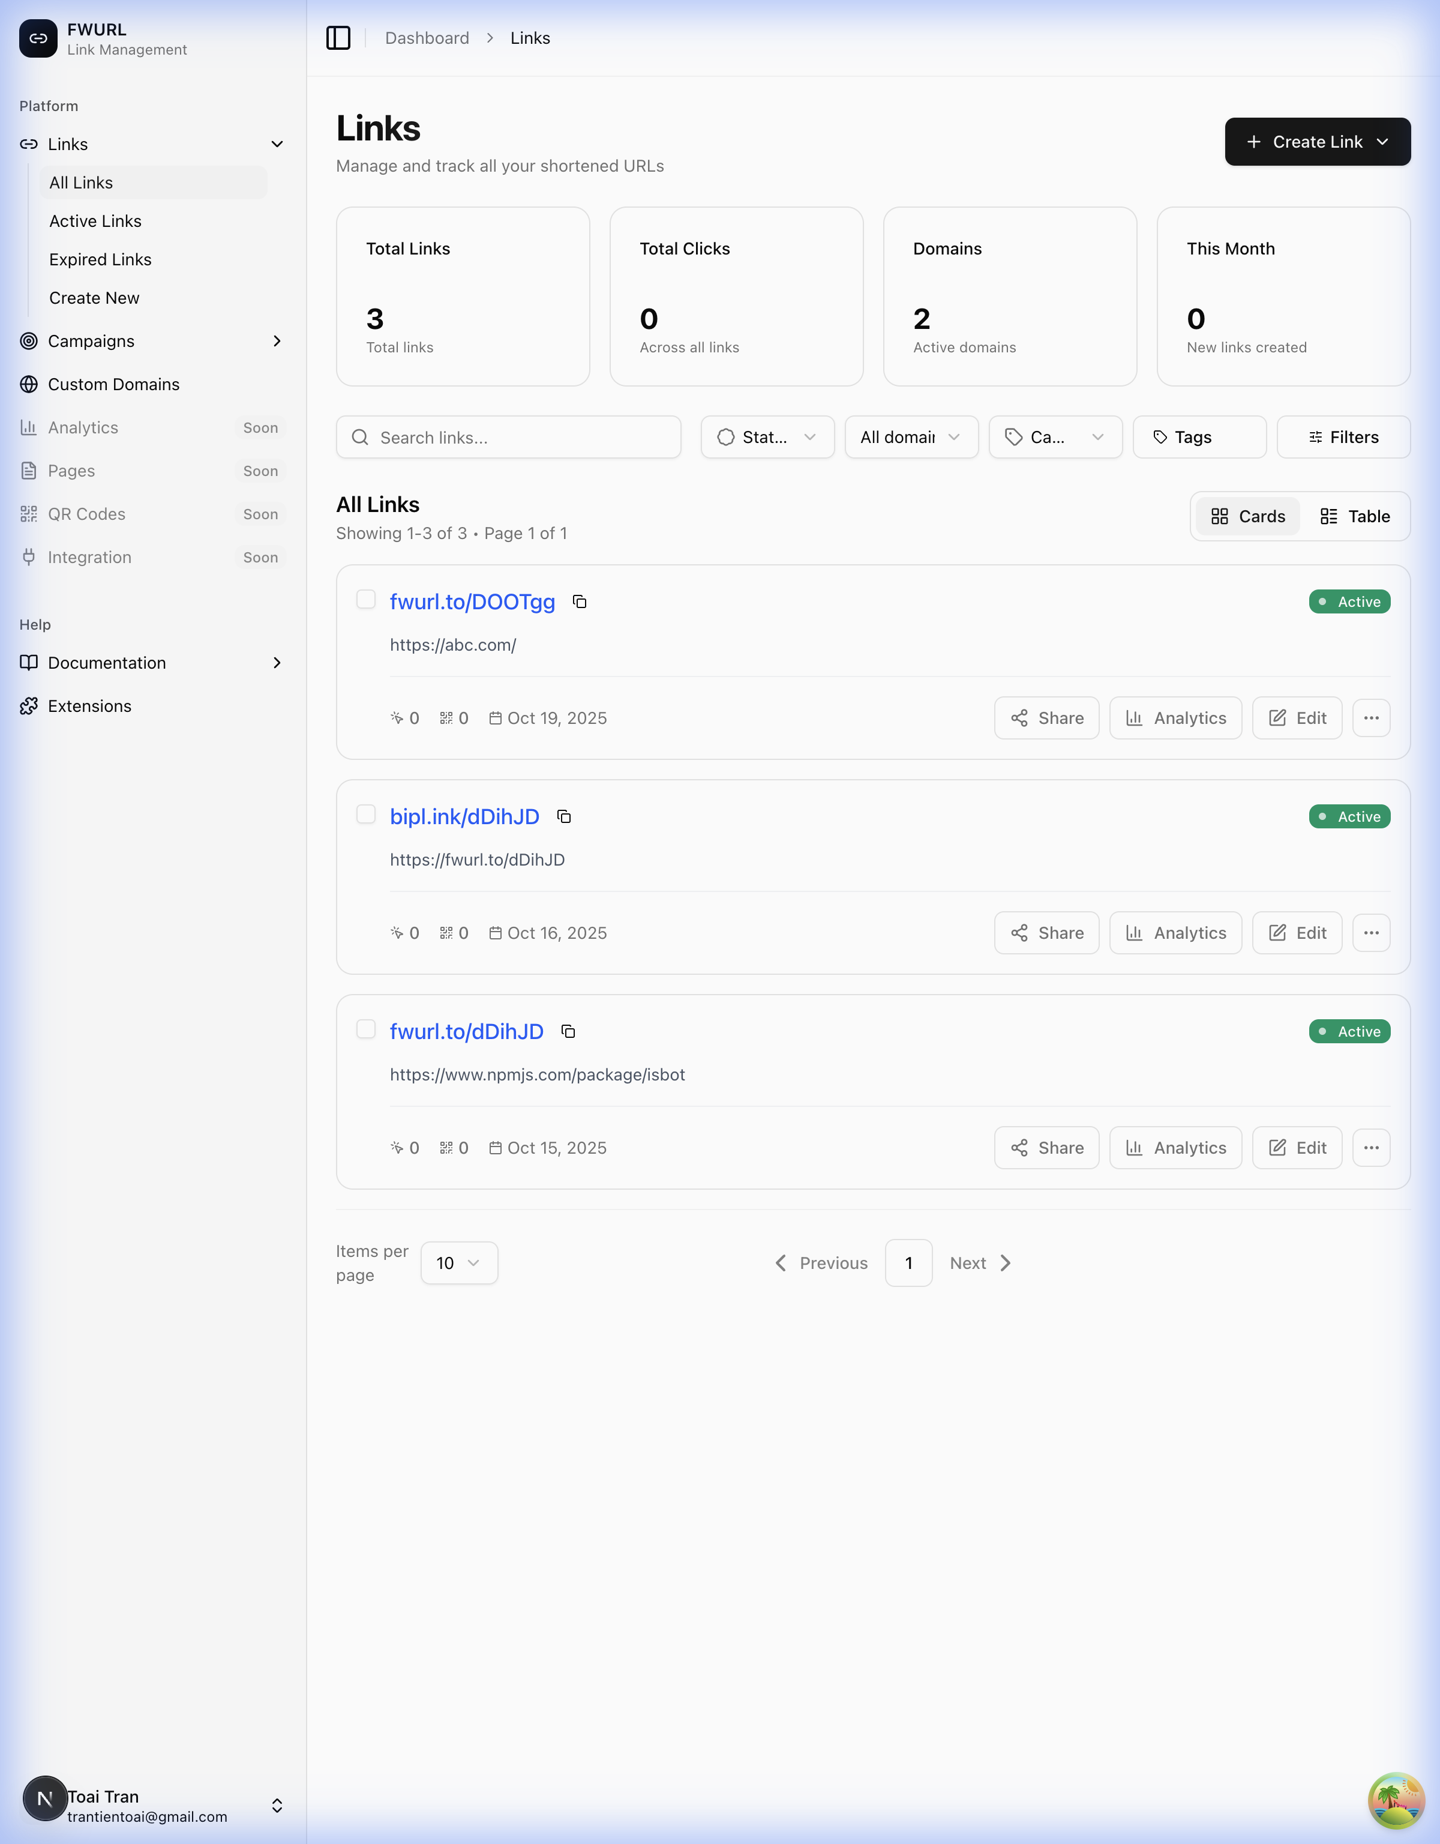Viewport: 1440px width, 1844px height.
Task: Copy the bipl.ink/dDihJD short link
Action: coord(563,816)
